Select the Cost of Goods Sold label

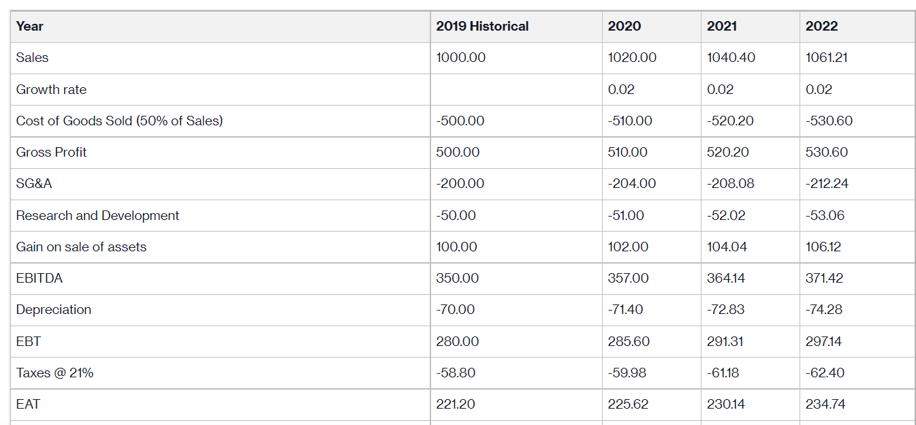coord(119,121)
